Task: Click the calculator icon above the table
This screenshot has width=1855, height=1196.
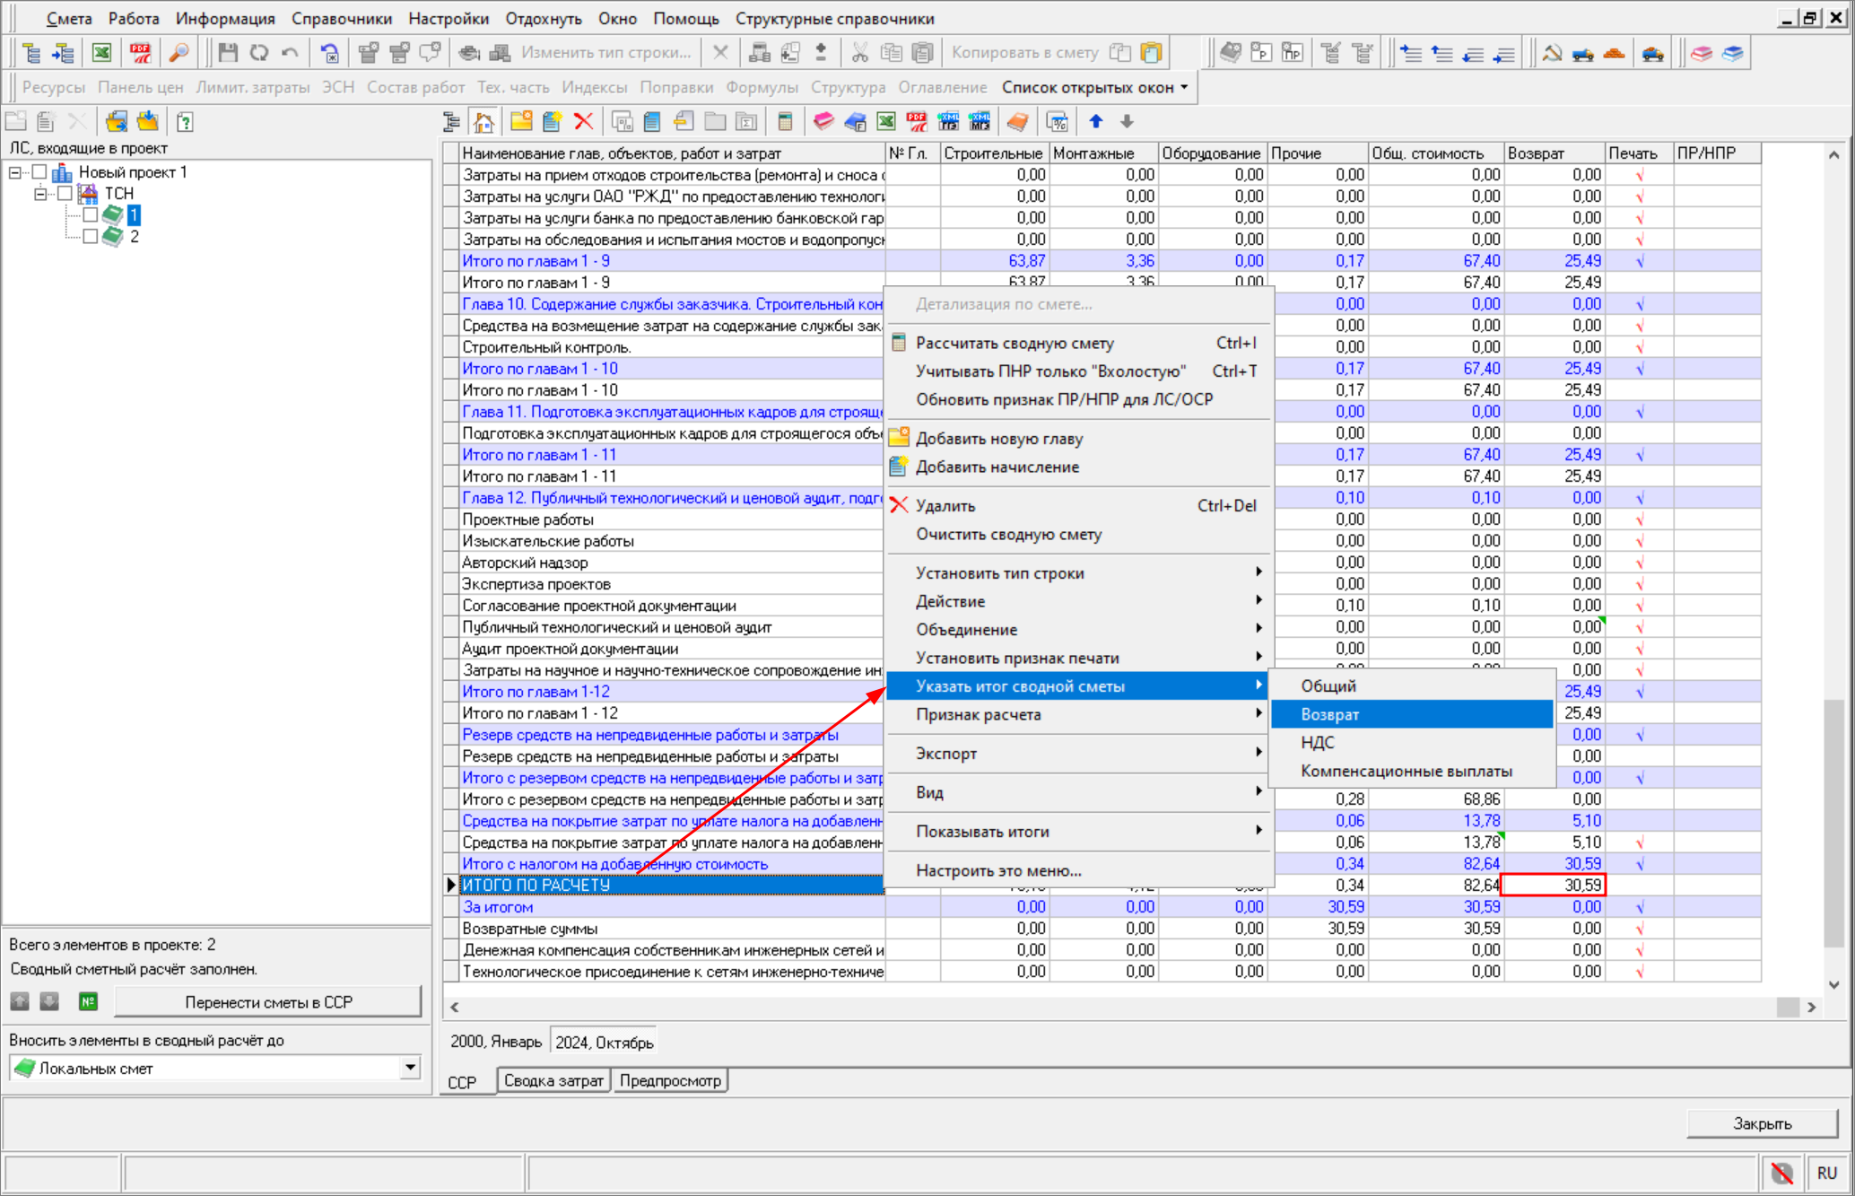Action: tap(785, 121)
